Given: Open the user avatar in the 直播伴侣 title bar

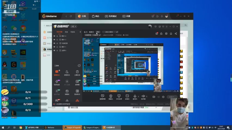Looking at the screenshot, I should click(x=150, y=26).
